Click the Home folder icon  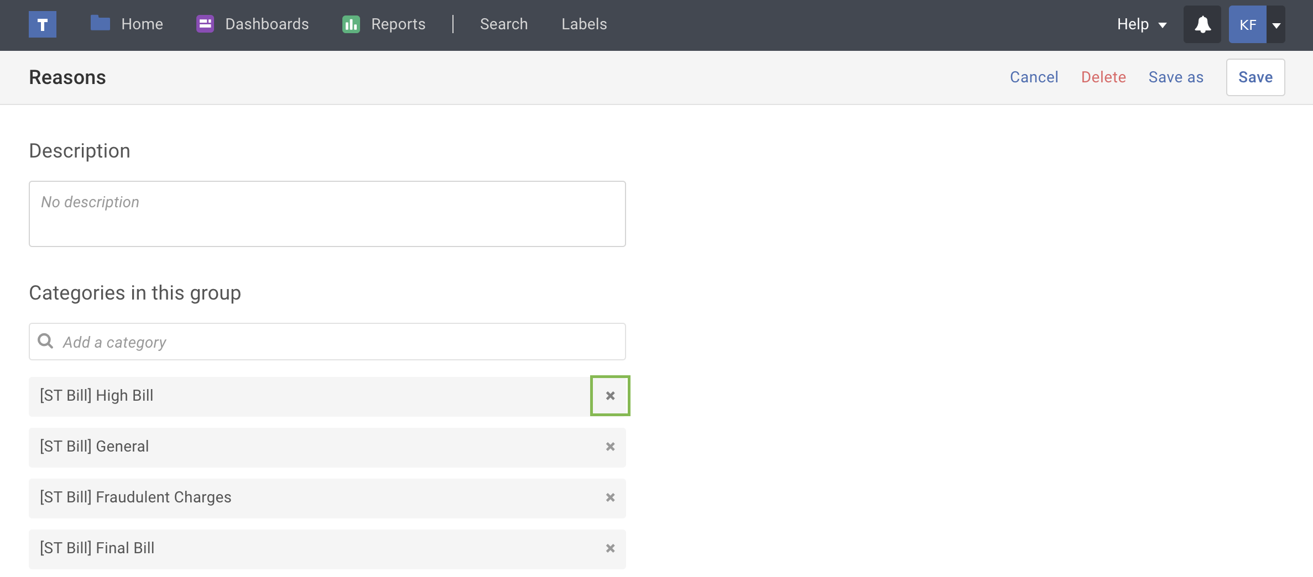pos(100,23)
